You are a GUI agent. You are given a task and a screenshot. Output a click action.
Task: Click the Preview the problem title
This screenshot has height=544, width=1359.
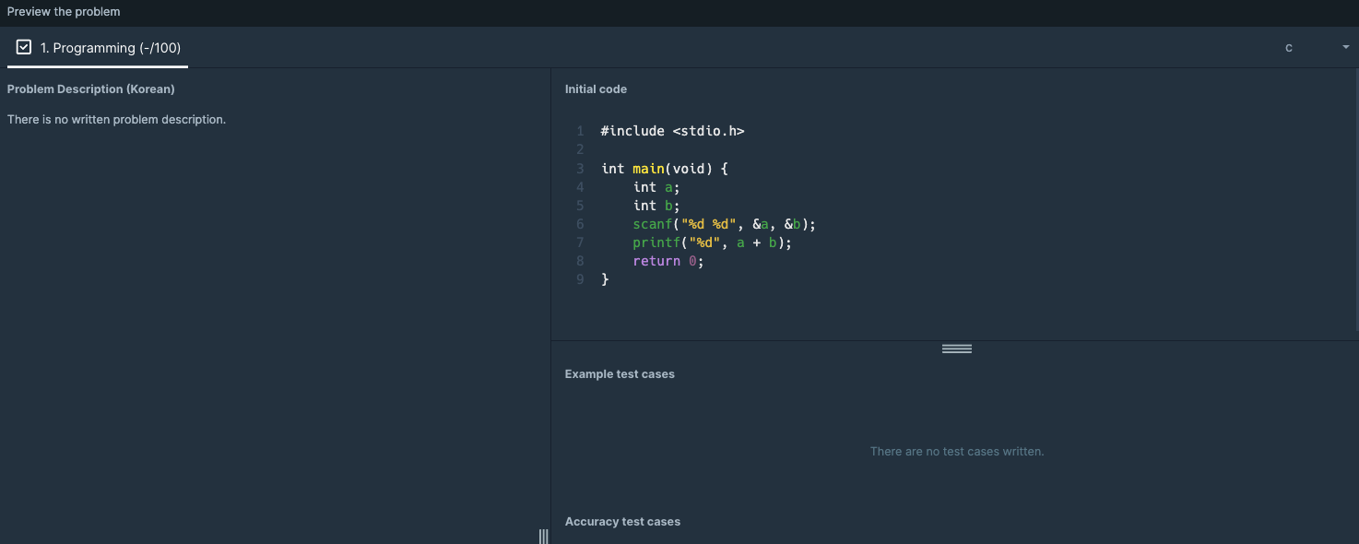click(64, 12)
